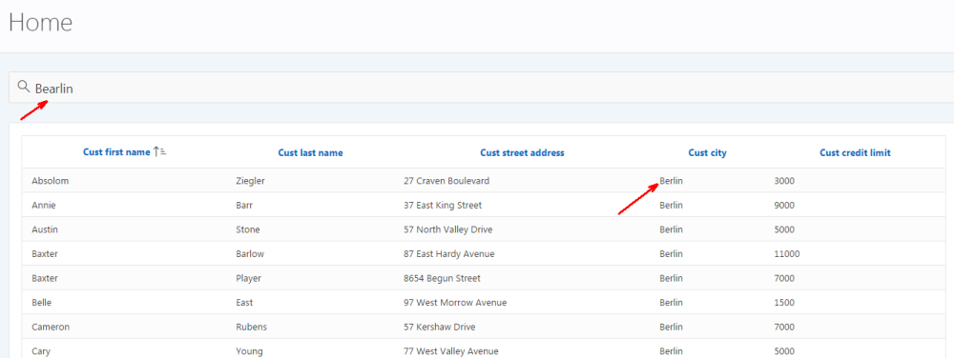Select first name cell Austin
Viewport: 954px width, 358px height.
pos(45,229)
